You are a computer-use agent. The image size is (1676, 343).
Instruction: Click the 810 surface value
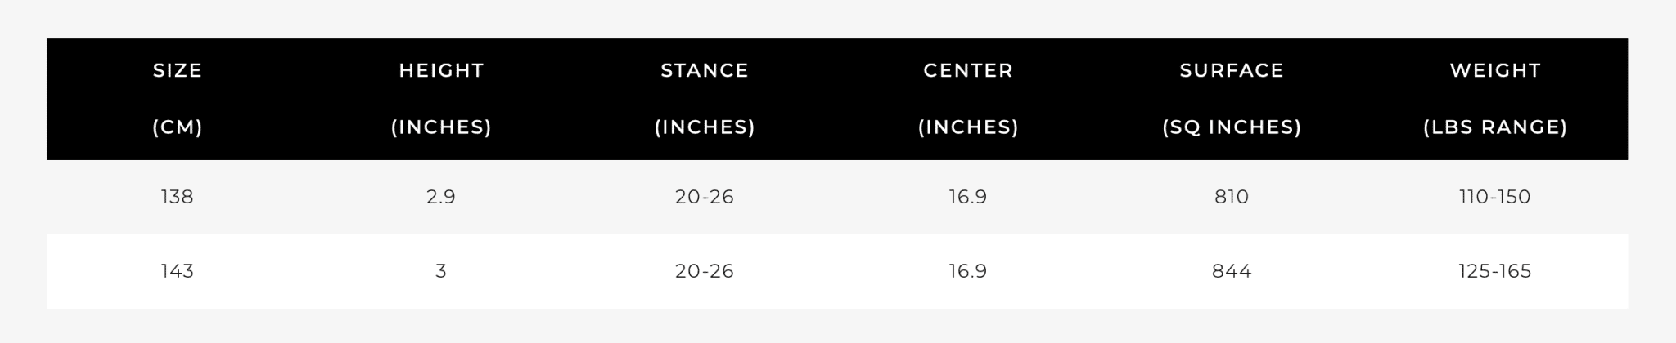click(x=1232, y=197)
